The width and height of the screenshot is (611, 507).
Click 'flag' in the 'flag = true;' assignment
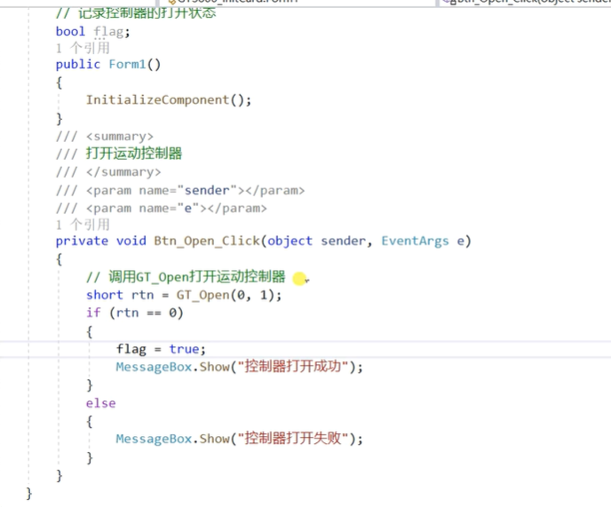pyautogui.click(x=131, y=349)
